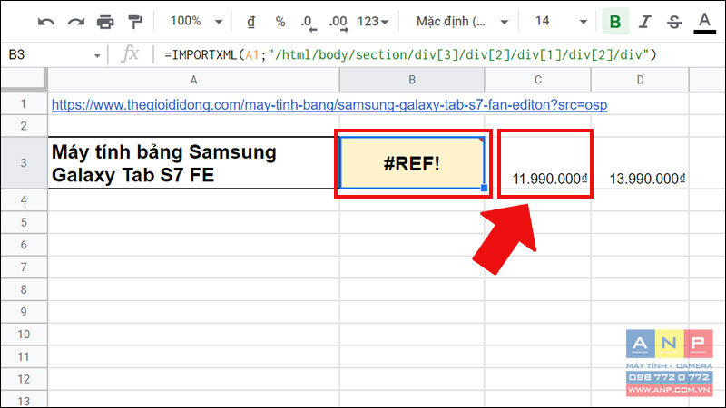Screen dimensions: 726x408
Task: Increase decimal places
Action: pyautogui.click(x=338, y=22)
